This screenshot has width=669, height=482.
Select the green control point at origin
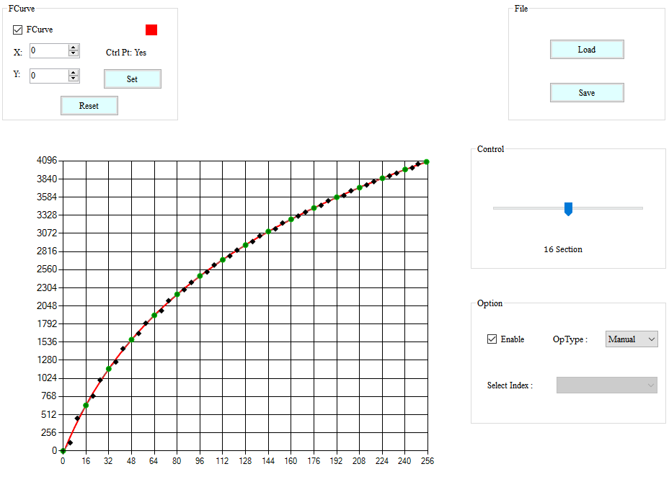point(63,450)
